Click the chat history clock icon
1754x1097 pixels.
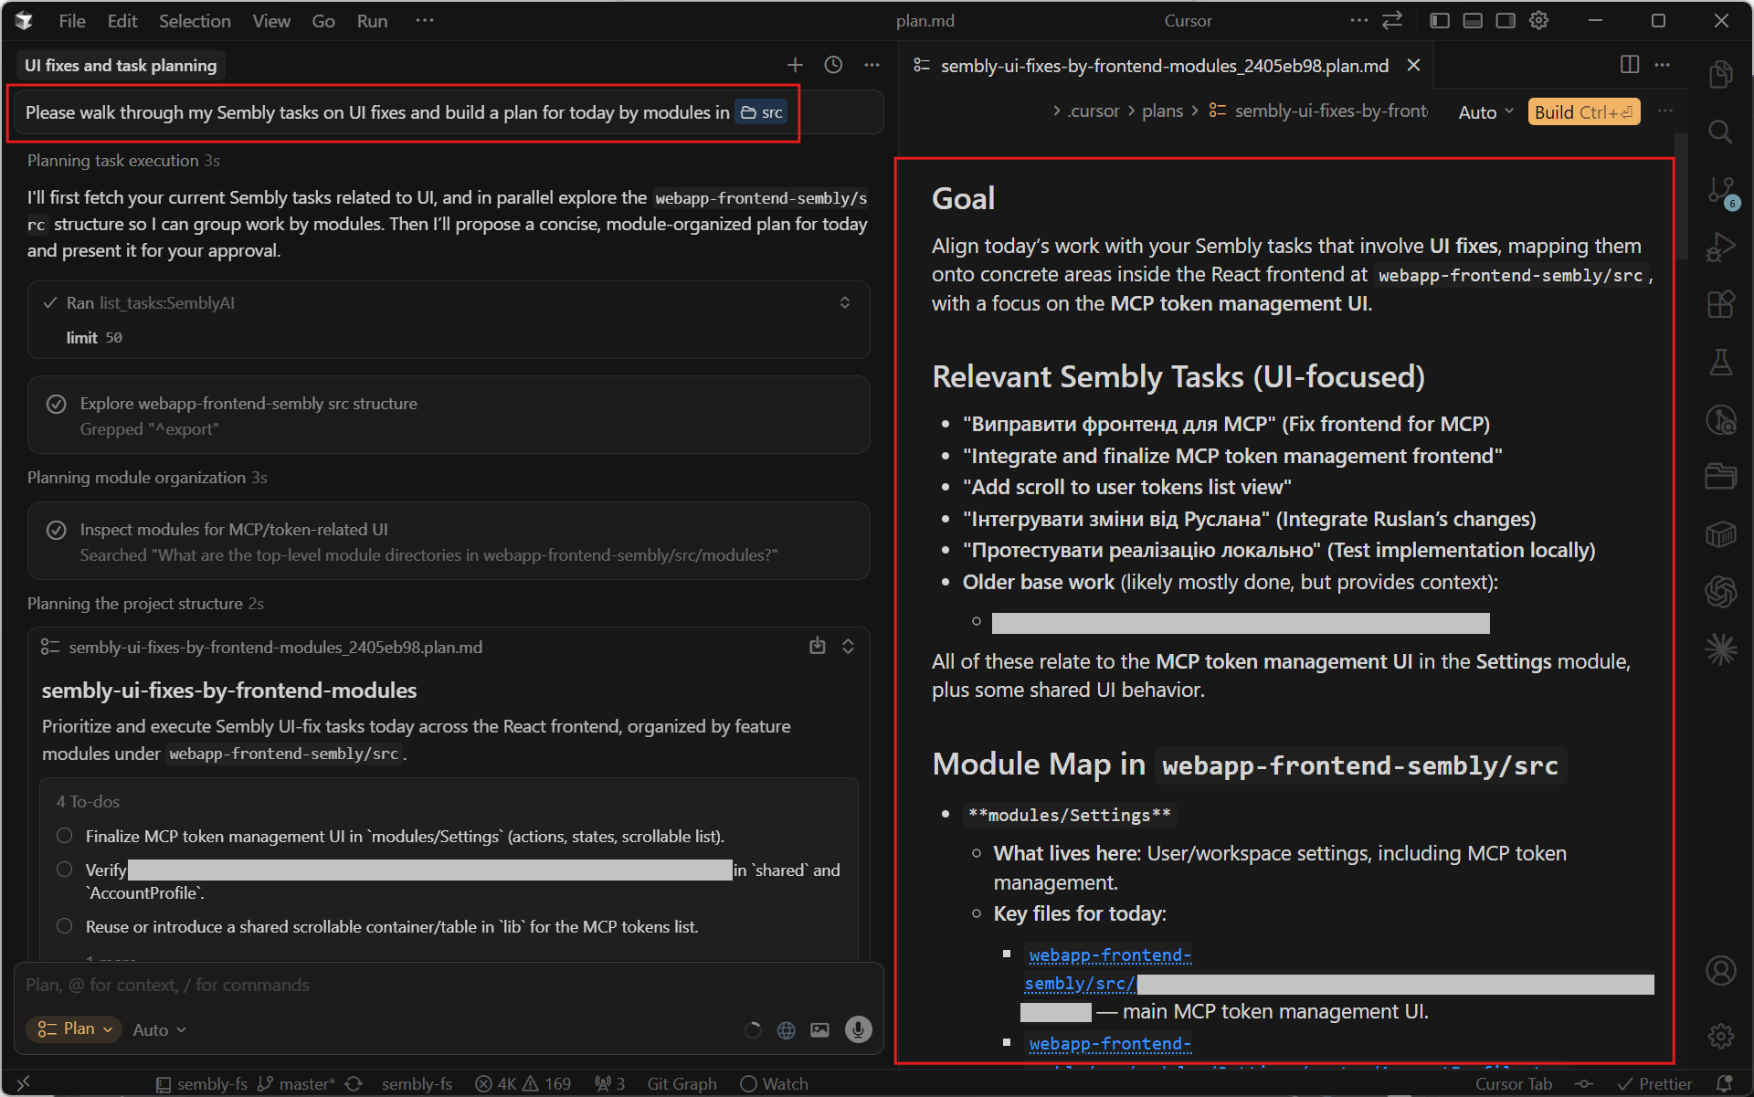coord(833,65)
